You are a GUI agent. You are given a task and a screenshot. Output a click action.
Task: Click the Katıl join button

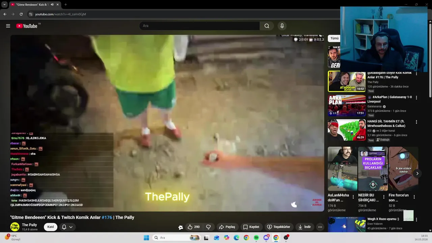(51, 227)
